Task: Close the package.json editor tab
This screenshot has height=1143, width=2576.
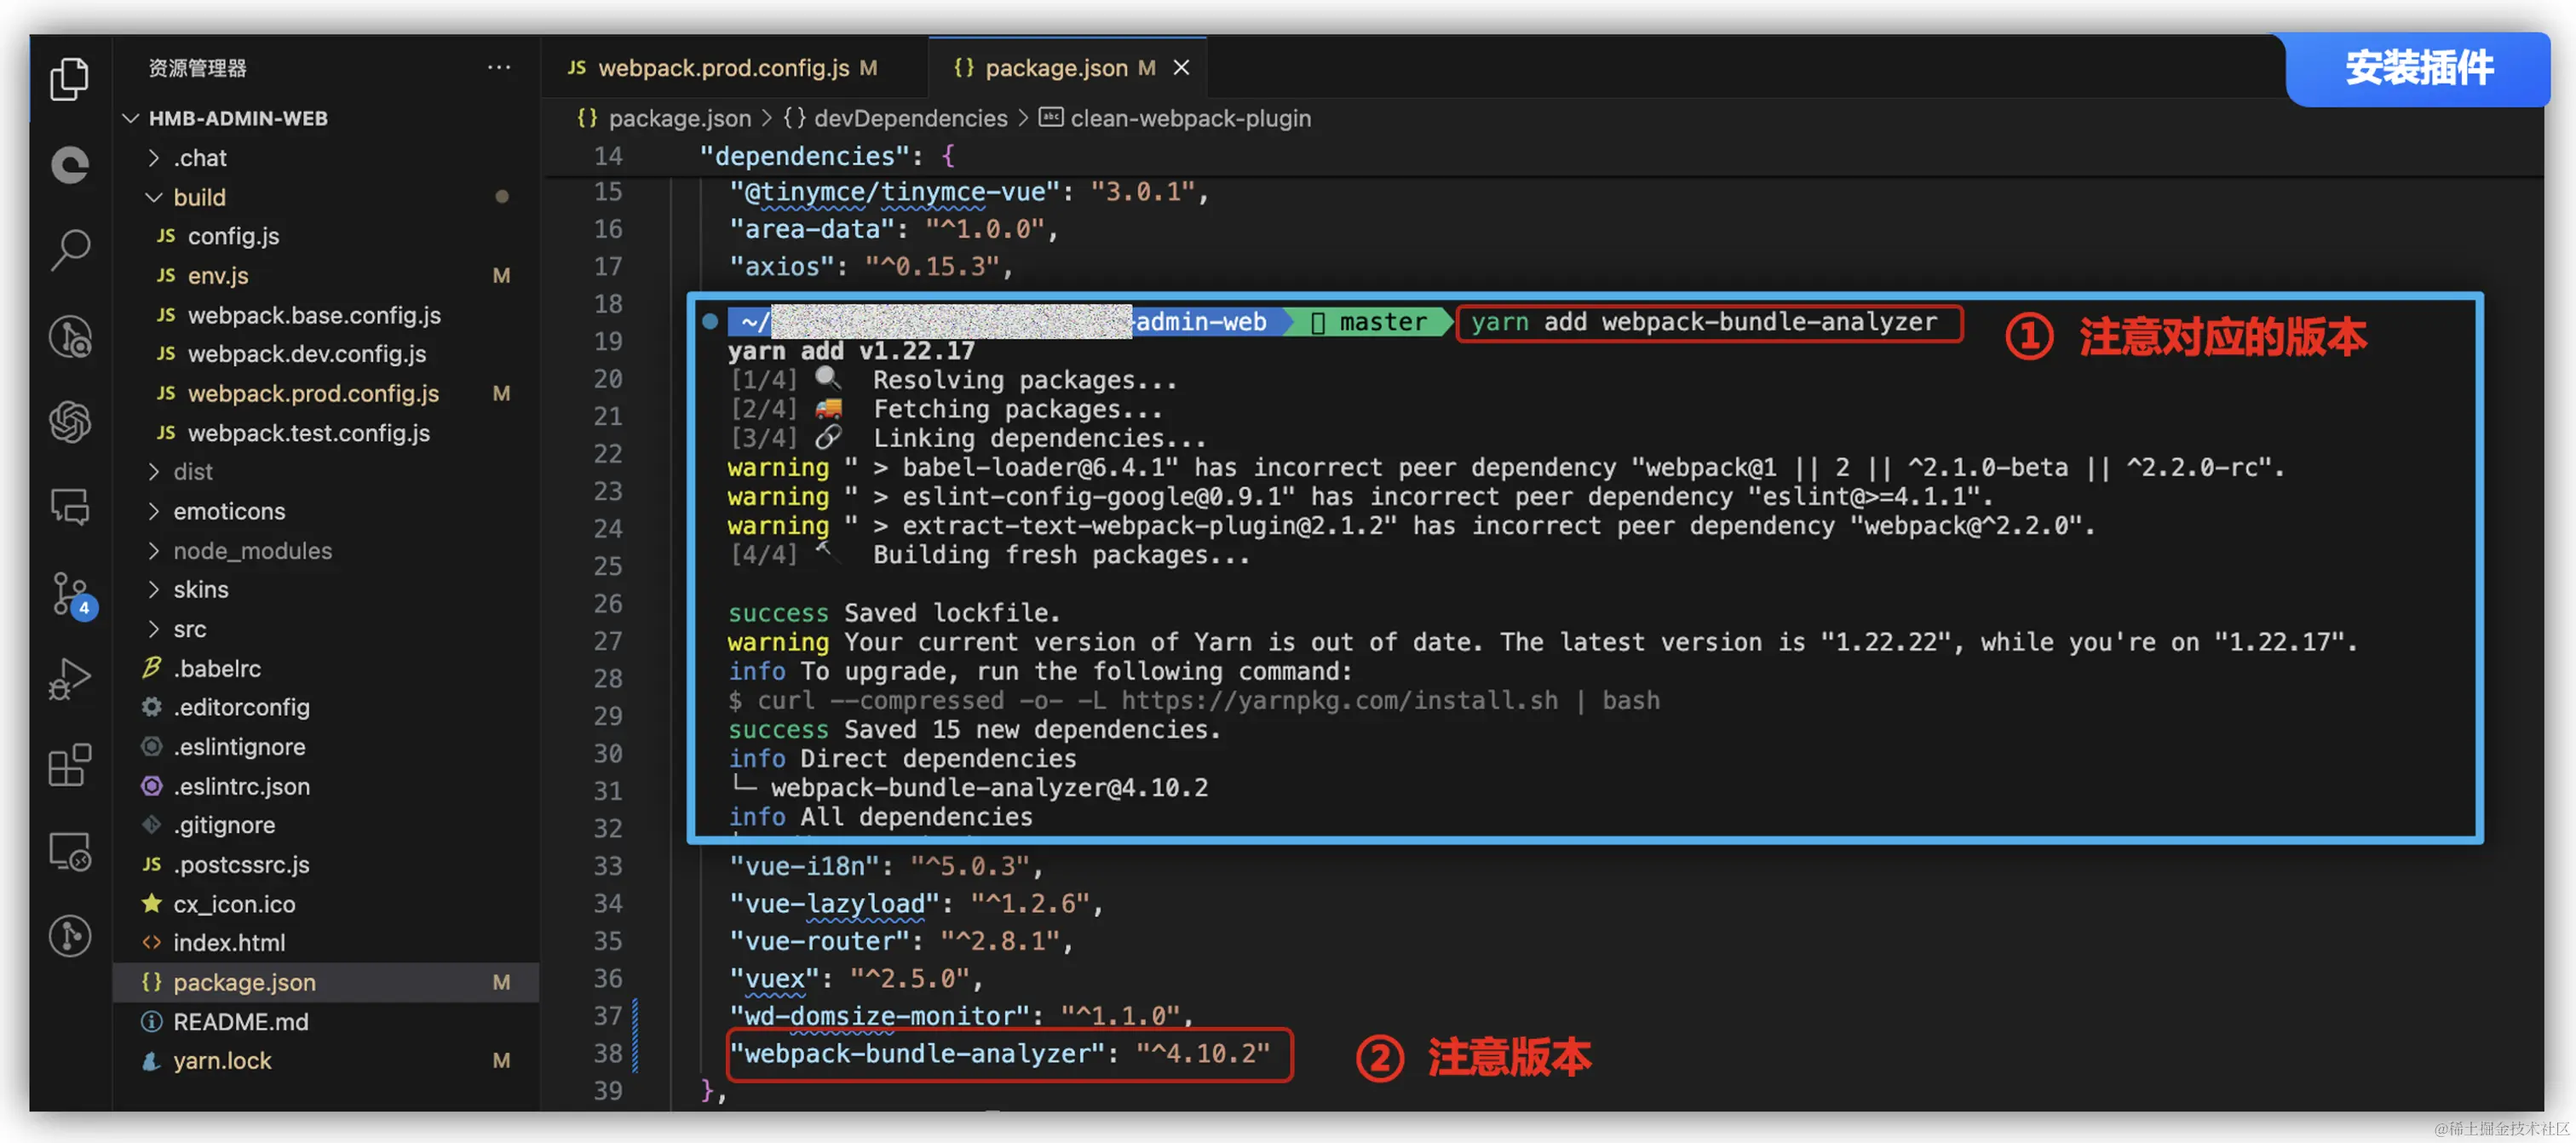Action: point(1181,67)
